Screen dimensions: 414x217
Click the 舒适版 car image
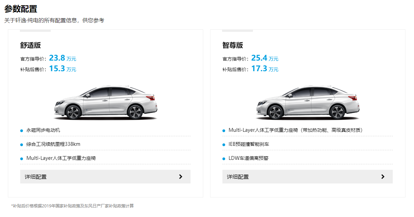106,102
